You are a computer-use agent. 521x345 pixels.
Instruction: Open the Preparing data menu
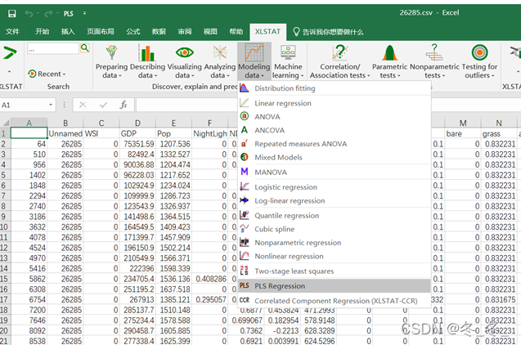point(111,61)
